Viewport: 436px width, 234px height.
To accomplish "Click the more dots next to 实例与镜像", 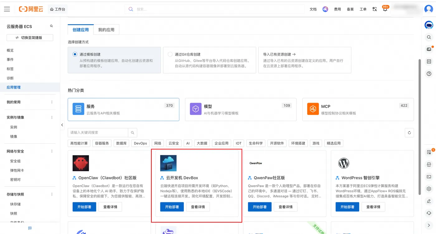I will (x=52, y=118).
